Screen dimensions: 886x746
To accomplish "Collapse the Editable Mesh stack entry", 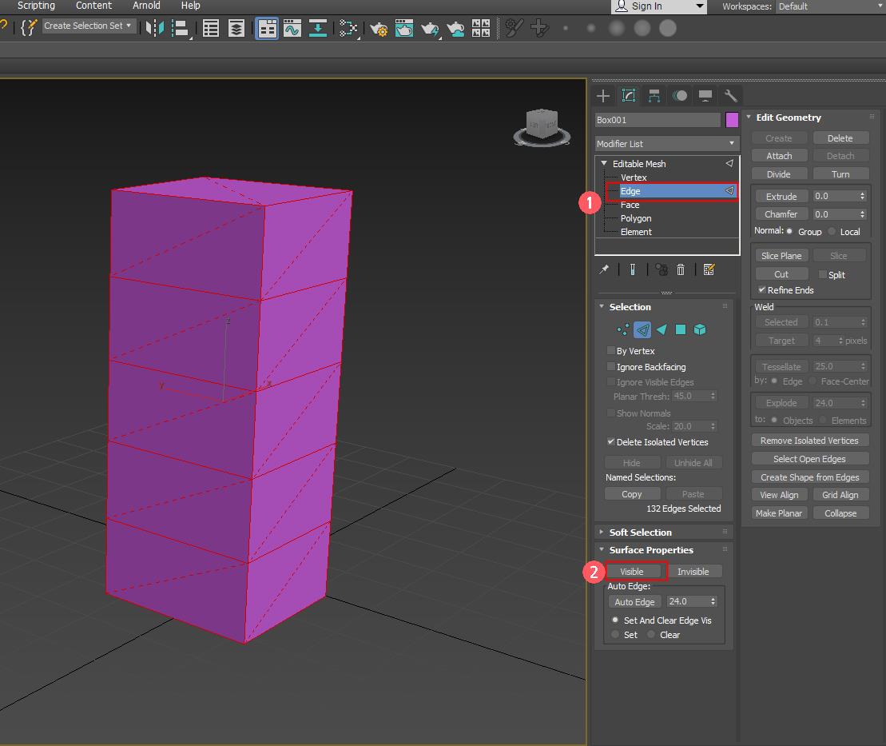I will tap(604, 163).
